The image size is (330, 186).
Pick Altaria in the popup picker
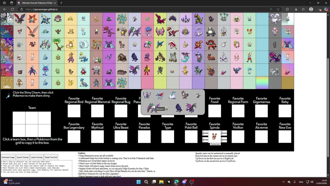tap(172, 95)
